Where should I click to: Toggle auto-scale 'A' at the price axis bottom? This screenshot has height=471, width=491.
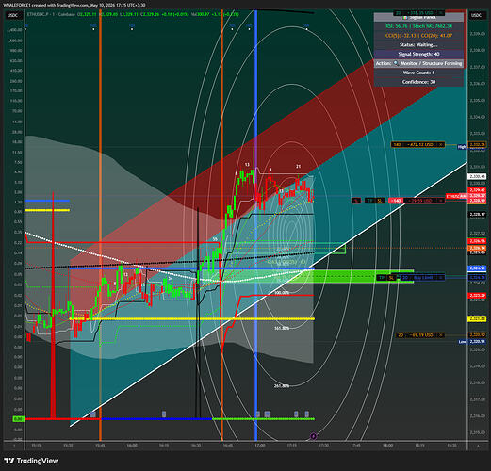(478, 446)
